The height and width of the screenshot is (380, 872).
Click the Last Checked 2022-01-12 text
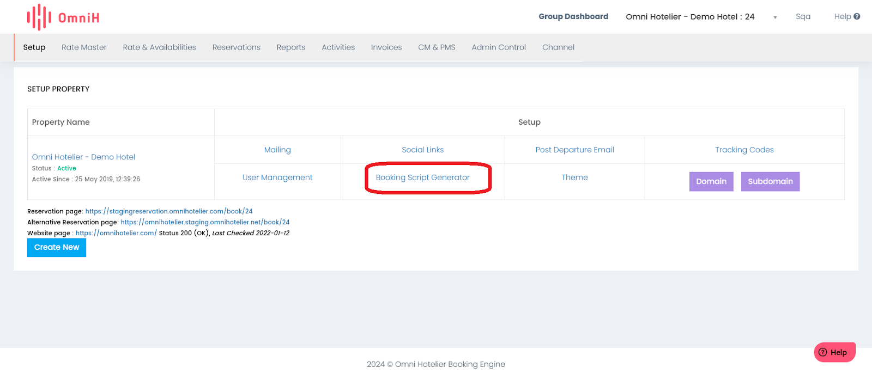(x=251, y=233)
